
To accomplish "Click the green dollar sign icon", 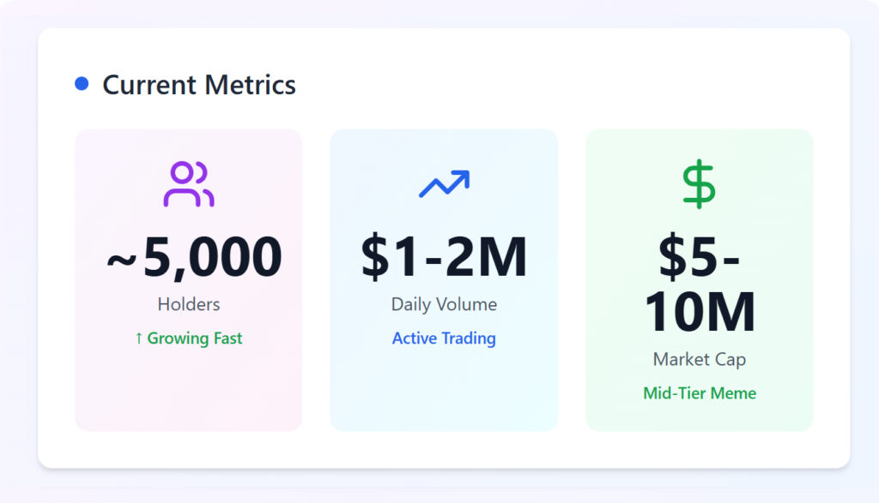I will (x=699, y=183).
